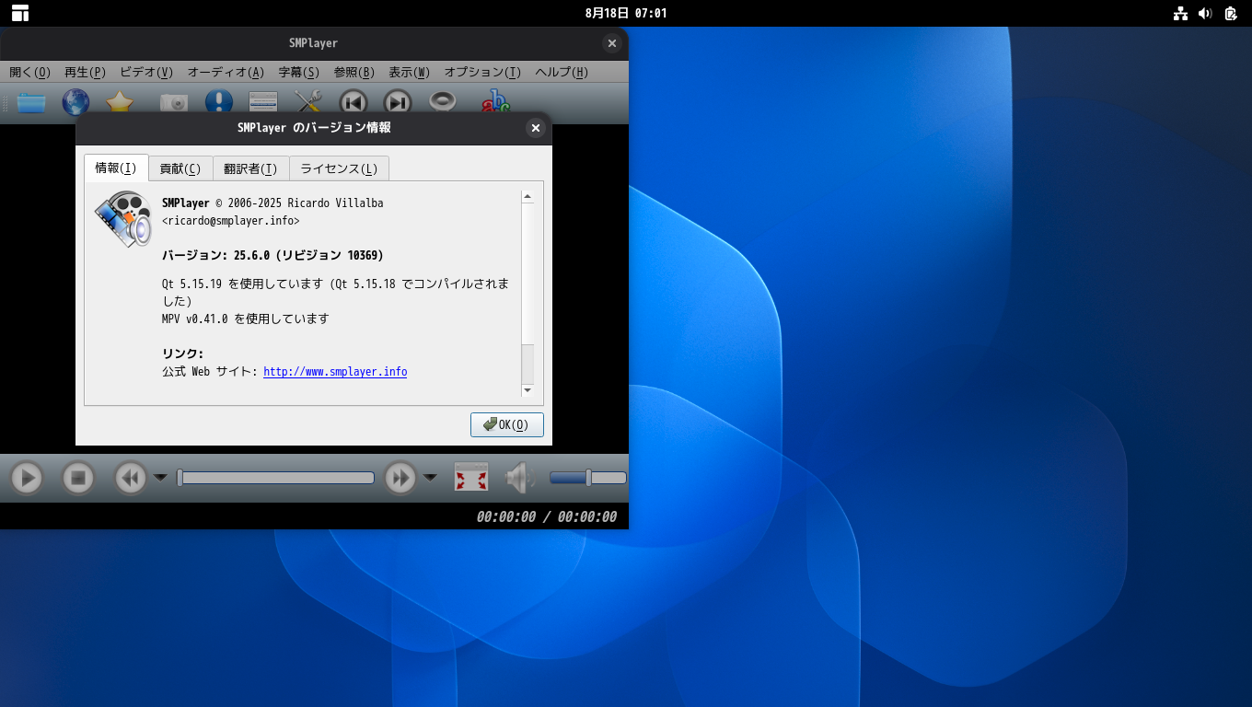Click the fast-forward double-arrow button
This screenshot has width=1252, height=707.
pos(400,478)
